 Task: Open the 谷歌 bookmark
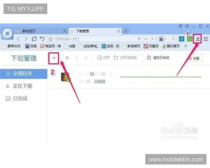(70, 46)
